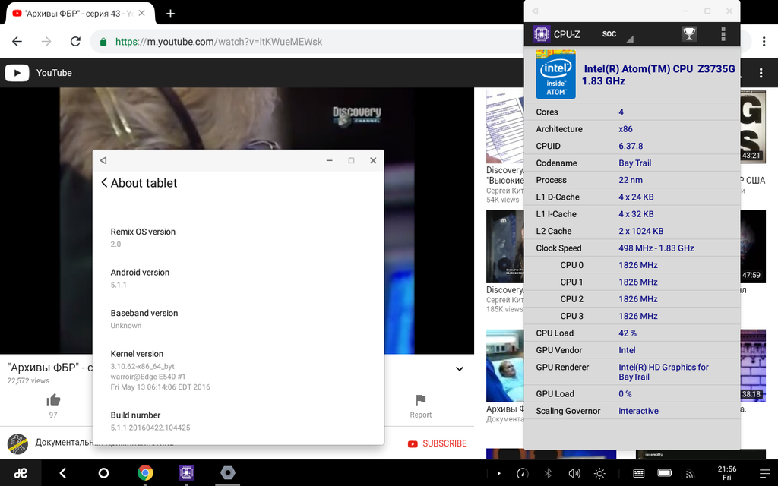Open Chrome from the taskbar

point(145,472)
